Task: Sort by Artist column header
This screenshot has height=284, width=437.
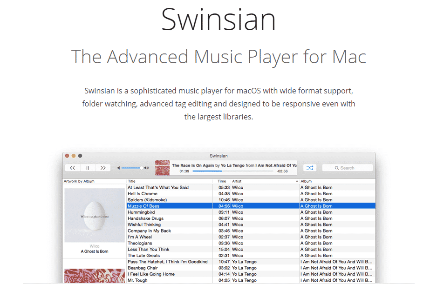Action: [x=265, y=181]
